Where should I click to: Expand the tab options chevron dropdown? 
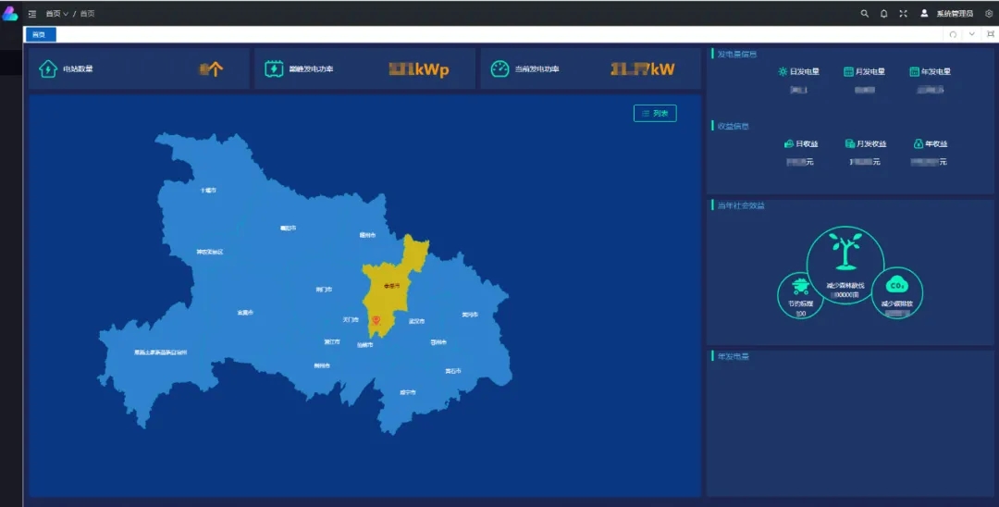(x=971, y=34)
